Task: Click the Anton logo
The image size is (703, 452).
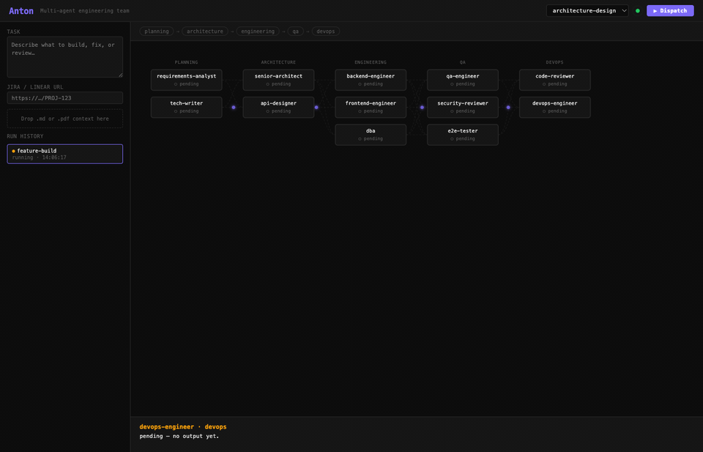Action: pos(21,11)
